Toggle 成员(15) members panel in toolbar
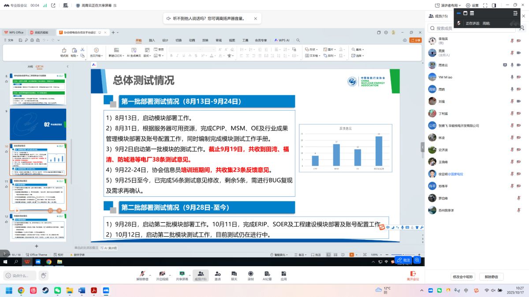The image size is (529, 297). (x=200, y=275)
